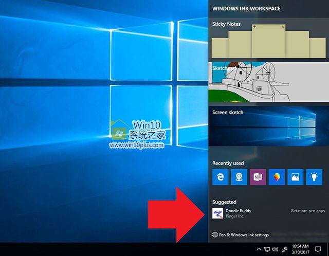Open the Paint 3D balloon tile
Screen dimensions: 329x256
[x=277, y=177]
